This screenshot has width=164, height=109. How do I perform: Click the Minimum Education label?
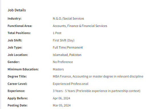click(23, 69)
